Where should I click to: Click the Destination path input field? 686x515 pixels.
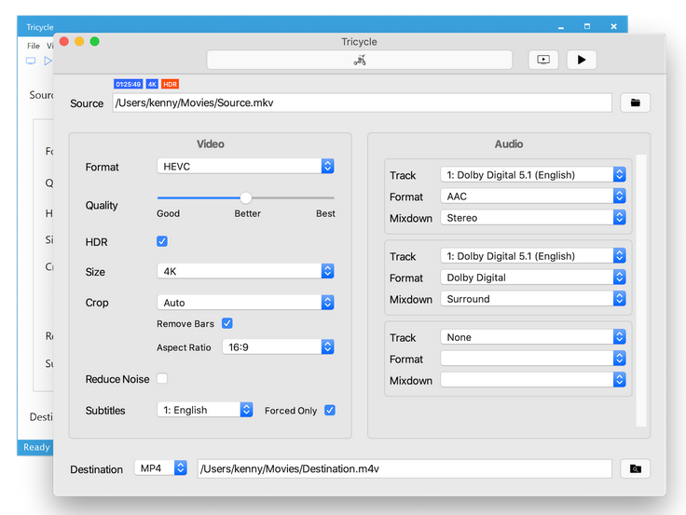click(405, 468)
